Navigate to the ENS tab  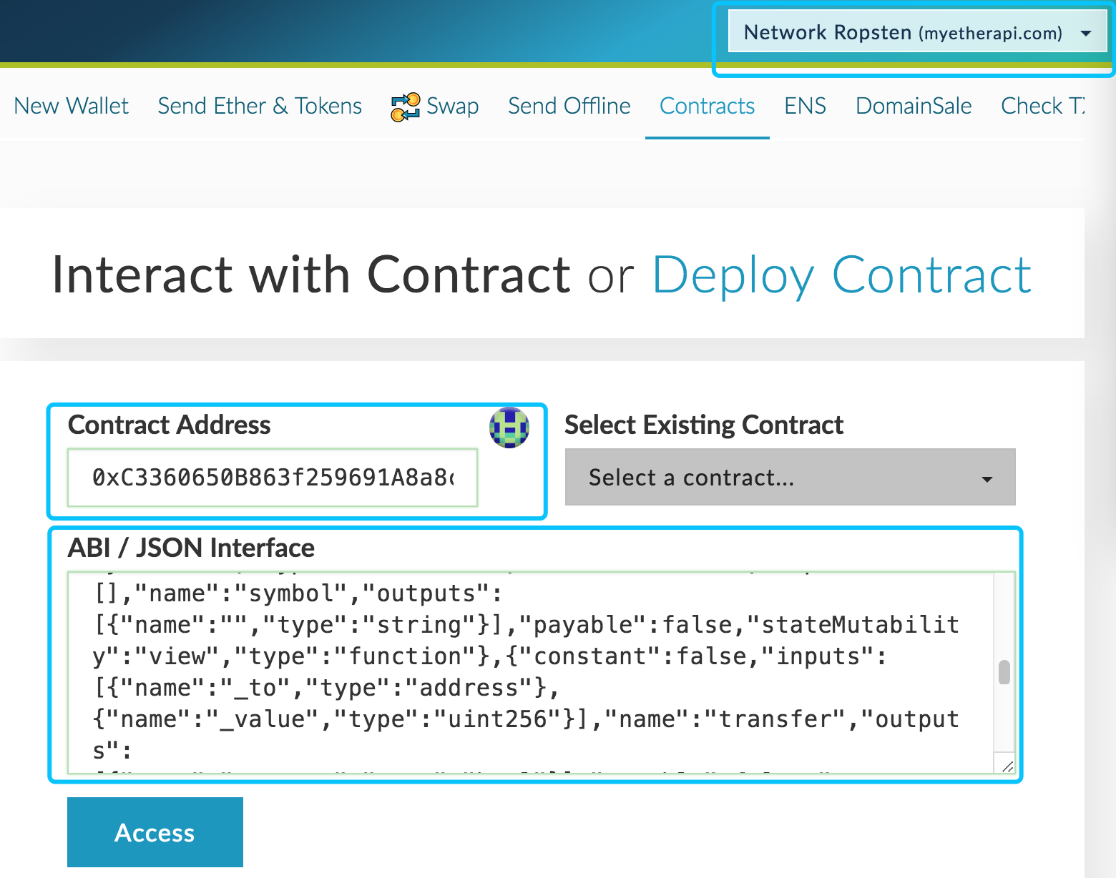805,106
